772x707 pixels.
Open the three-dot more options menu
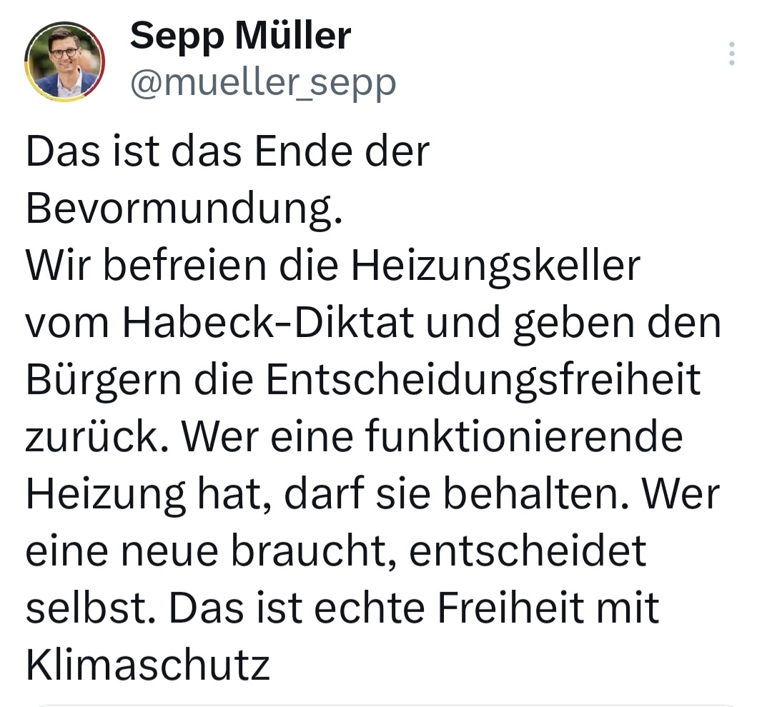(x=731, y=54)
